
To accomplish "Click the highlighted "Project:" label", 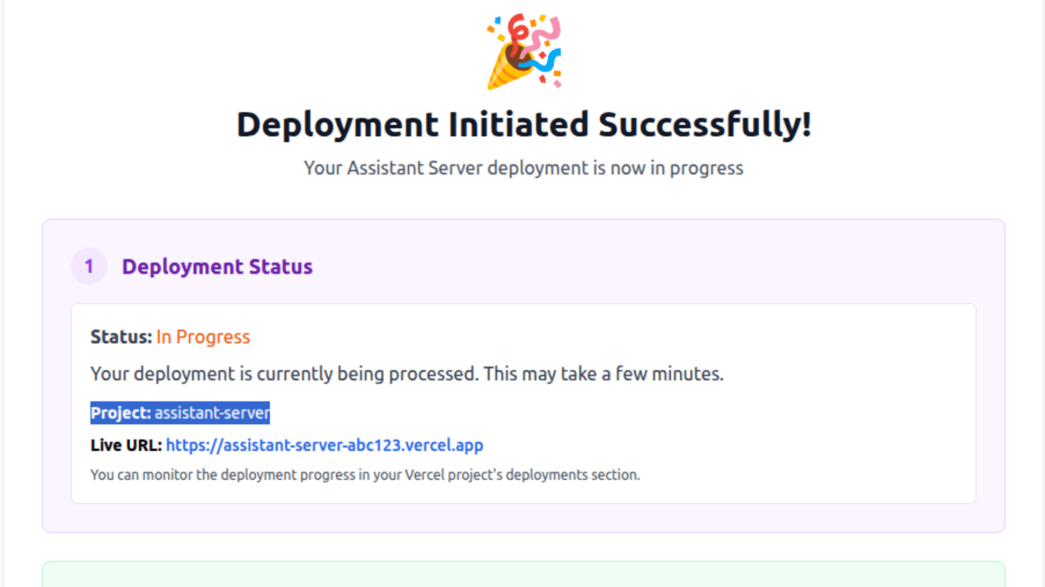I will coord(120,413).
